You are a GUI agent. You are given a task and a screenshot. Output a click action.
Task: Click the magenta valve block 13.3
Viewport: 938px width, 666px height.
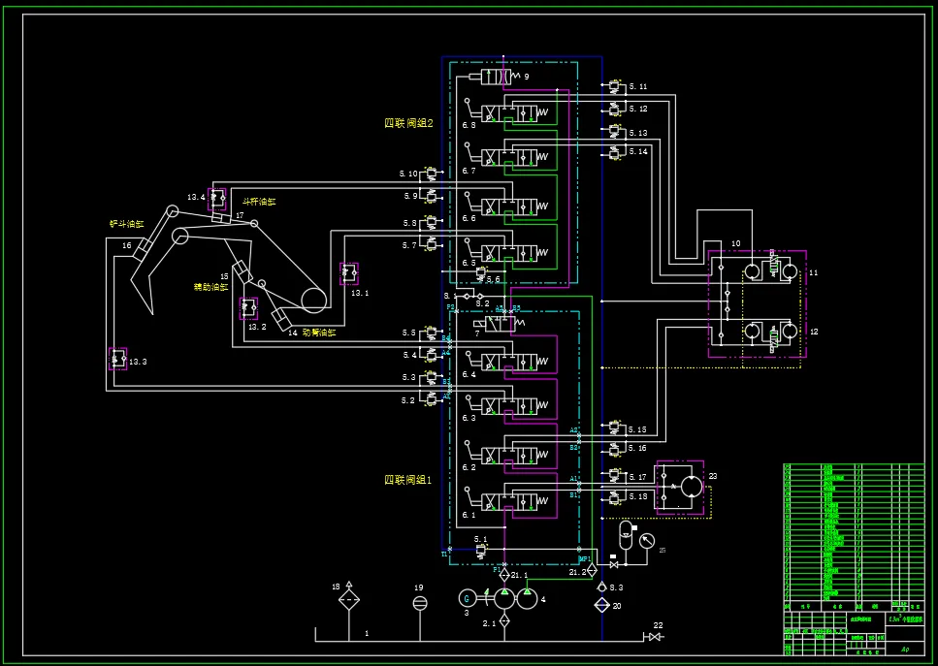[117, 359]
